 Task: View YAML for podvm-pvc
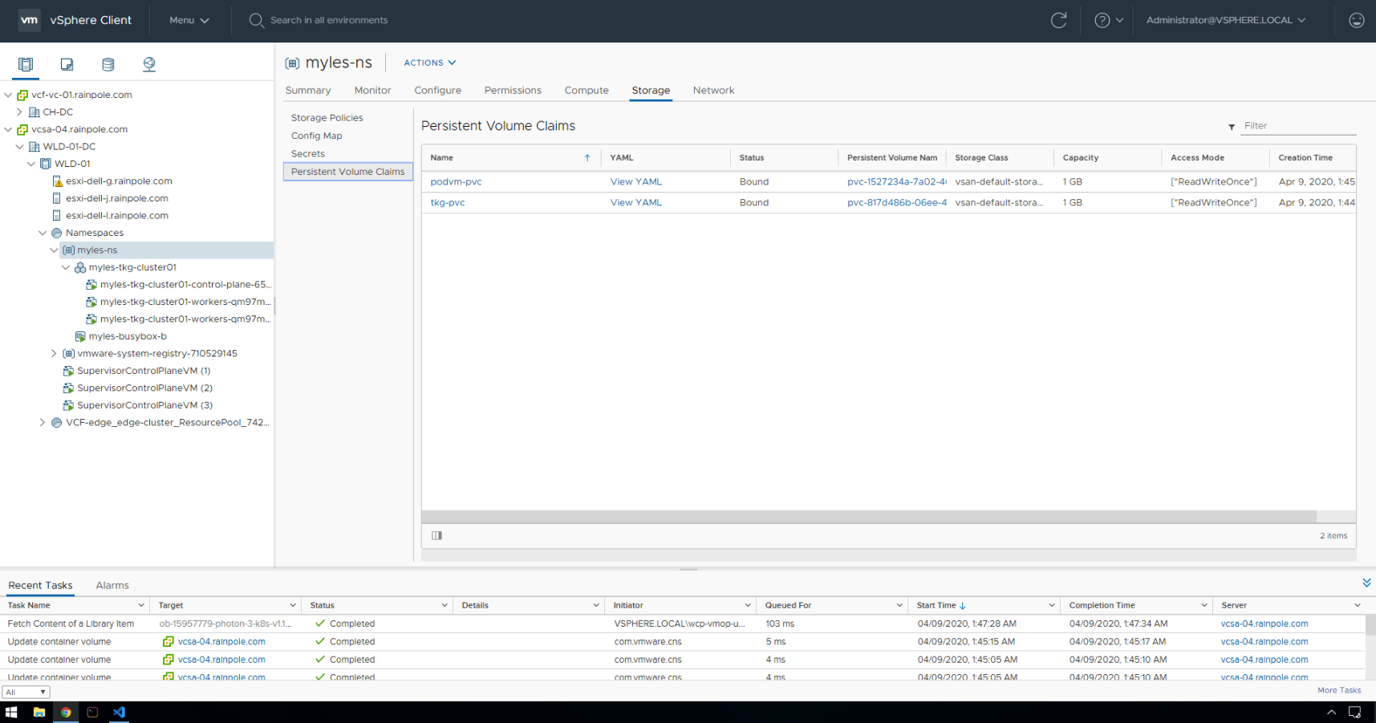tap(635, 182)
